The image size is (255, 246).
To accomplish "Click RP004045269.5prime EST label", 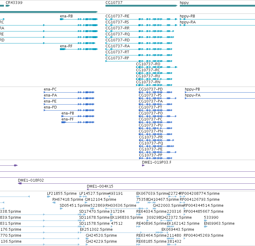I will pyautogui.click(x=203, y=236).
